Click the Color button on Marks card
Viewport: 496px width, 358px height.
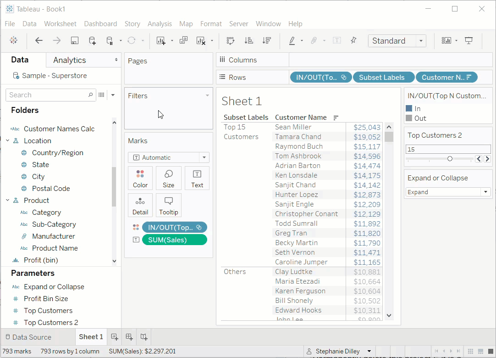140,179
